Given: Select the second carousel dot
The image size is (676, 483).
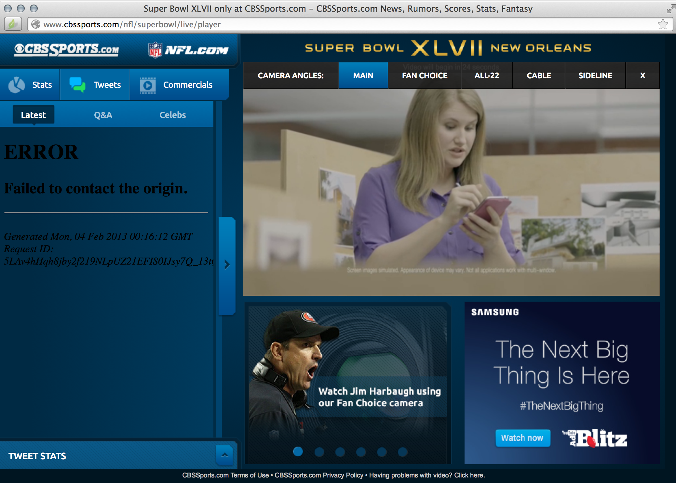Looking at the screenshot, I should 319,452.
